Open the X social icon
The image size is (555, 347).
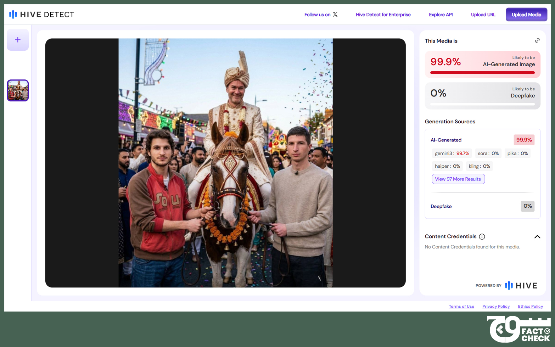[335, 15]
